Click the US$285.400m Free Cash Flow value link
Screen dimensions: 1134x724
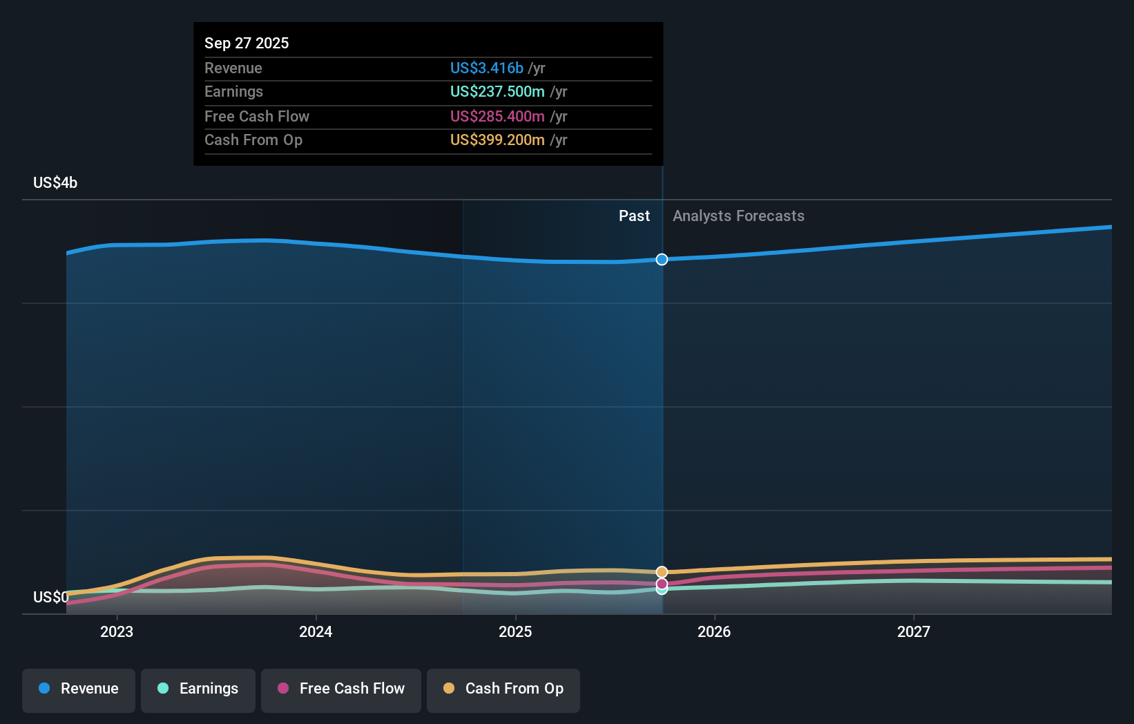point(497,116)
